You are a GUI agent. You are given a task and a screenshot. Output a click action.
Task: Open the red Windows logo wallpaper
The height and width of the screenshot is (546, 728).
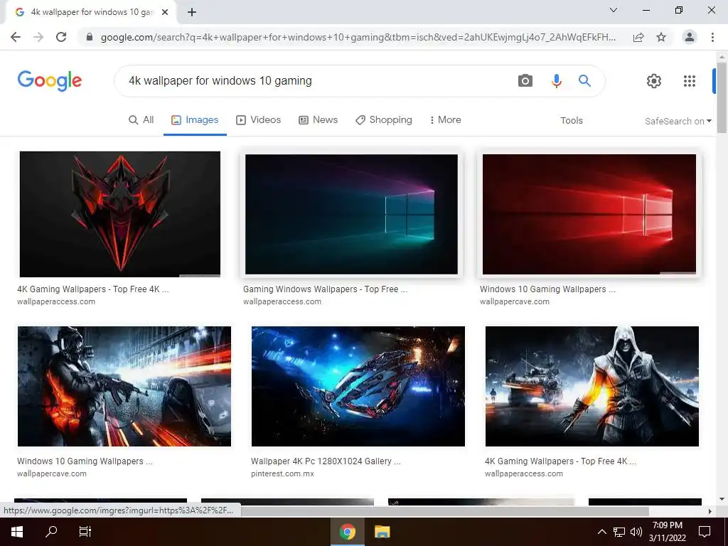pyautogui.click(x=589, y=214)
